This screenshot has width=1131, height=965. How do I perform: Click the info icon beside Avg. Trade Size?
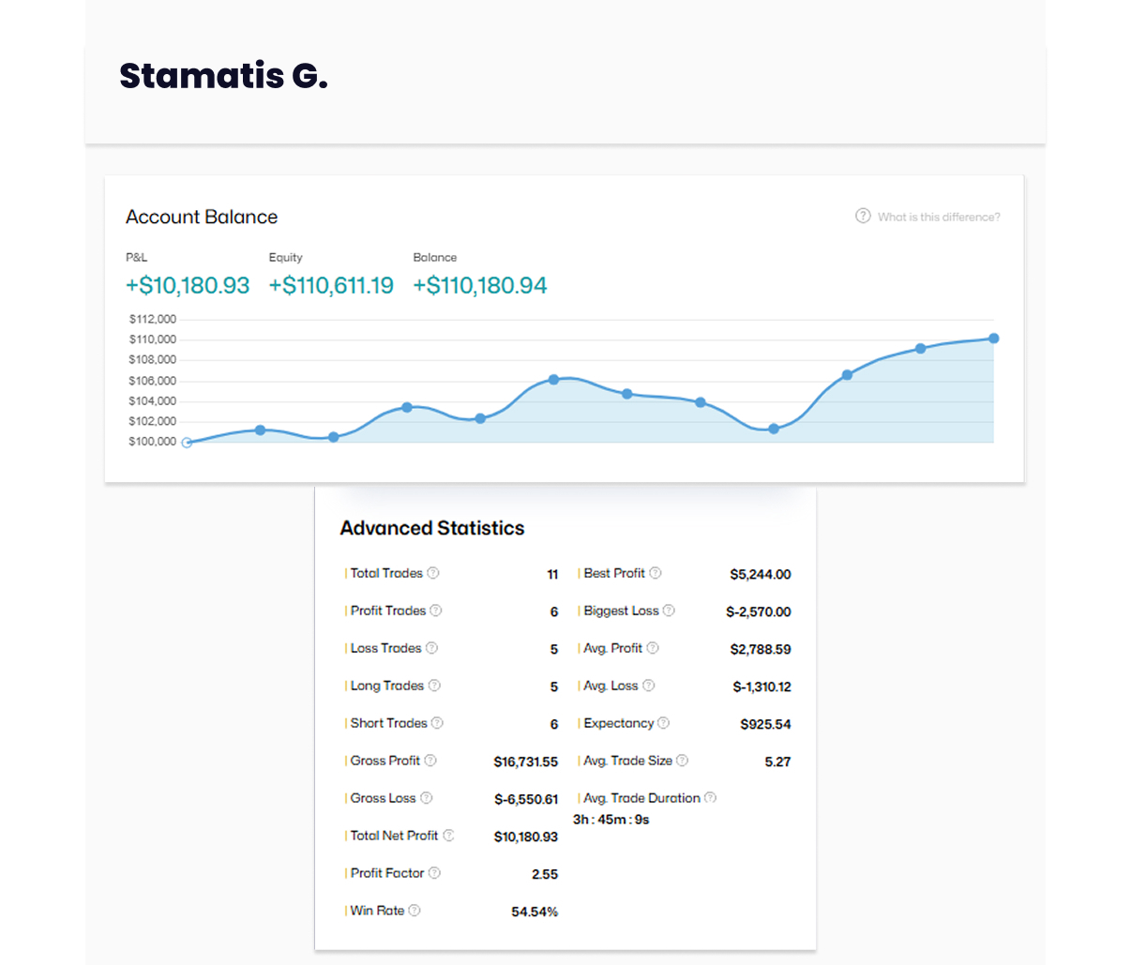click(682, 761)
